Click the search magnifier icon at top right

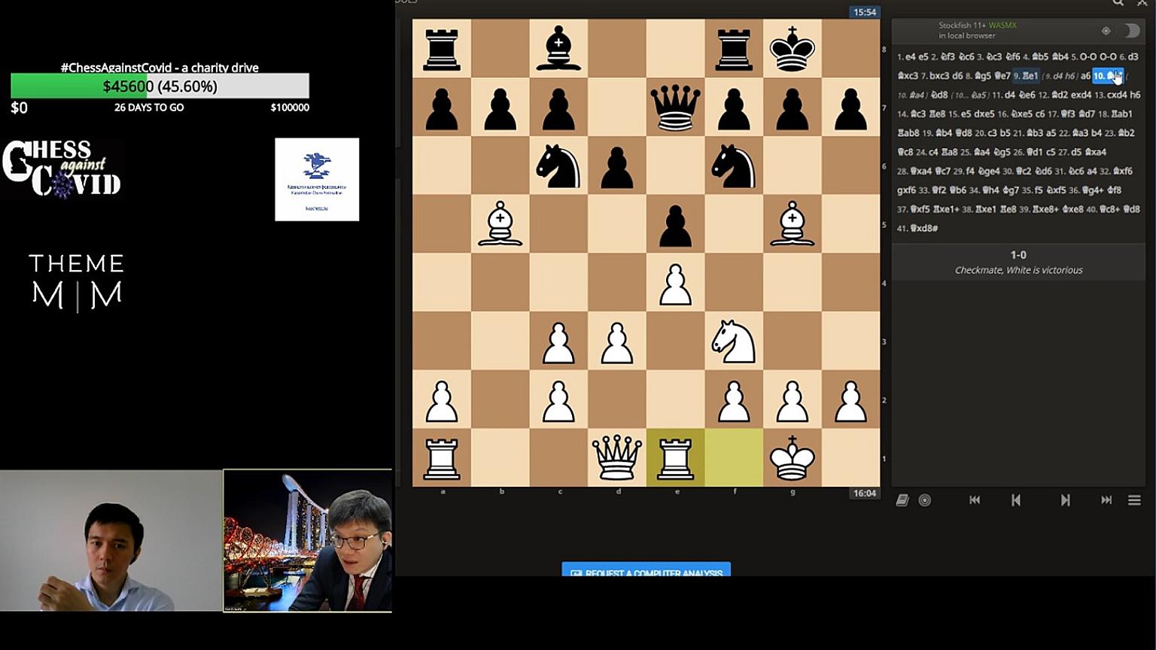pyautogui.click(x=1118, y=3)
